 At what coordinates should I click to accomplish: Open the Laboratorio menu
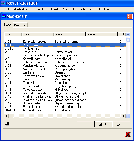pyautogui.click(x=41, y=9)
